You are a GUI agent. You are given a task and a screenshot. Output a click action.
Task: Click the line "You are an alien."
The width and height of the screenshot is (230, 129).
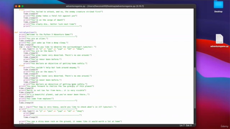pos(33,39)
